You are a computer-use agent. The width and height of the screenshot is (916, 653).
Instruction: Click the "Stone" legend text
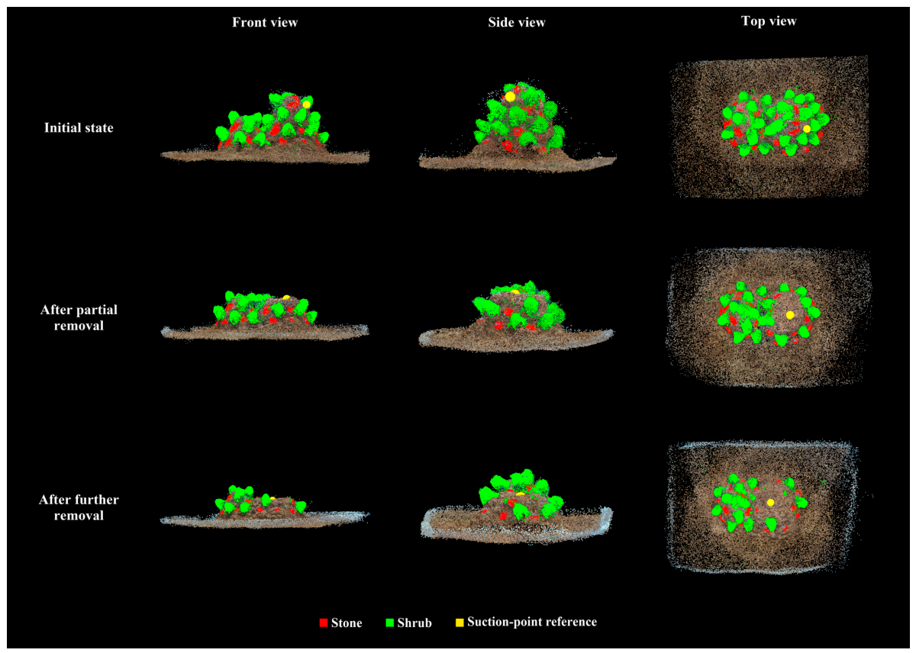point(347,623)
